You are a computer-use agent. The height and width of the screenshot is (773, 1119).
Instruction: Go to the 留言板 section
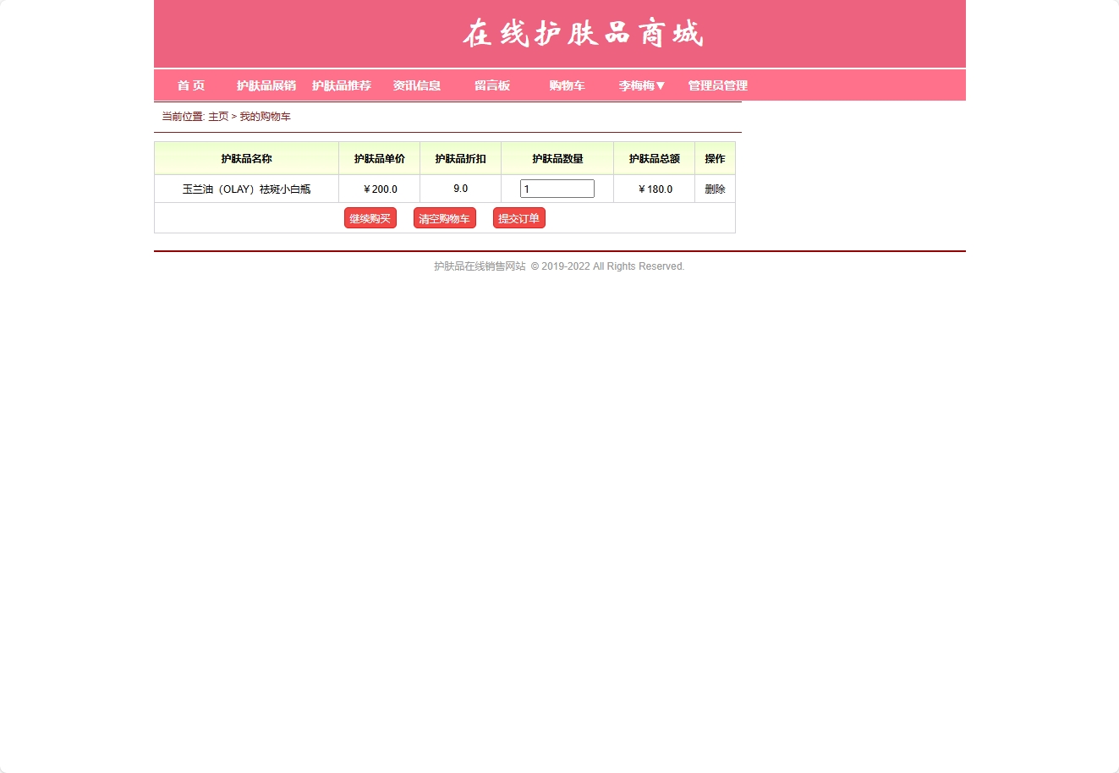(492, 85)
